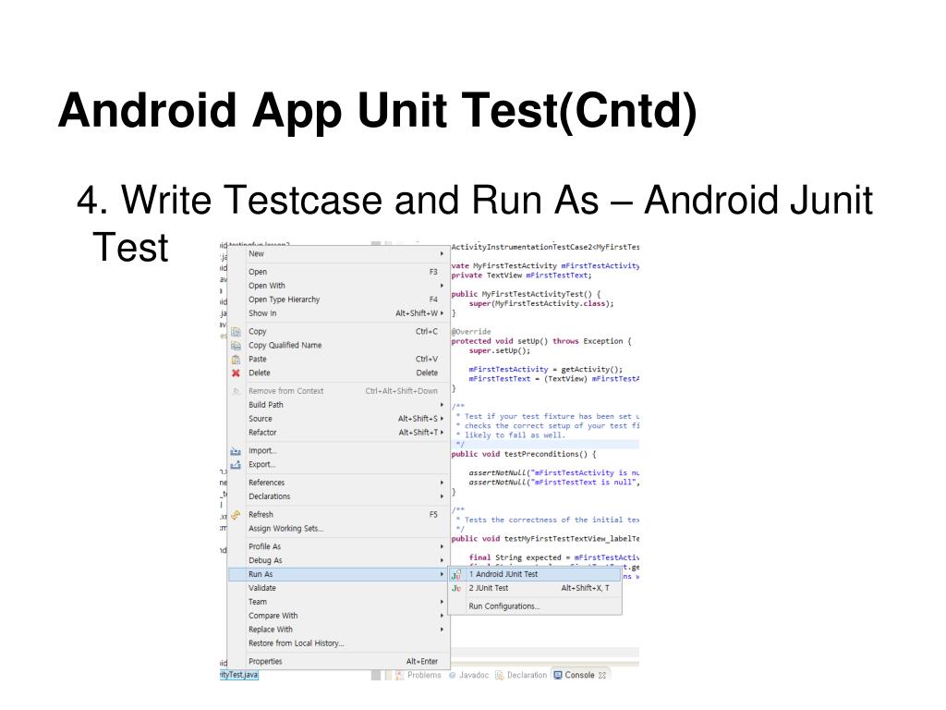Open Run Configurations...
Viewport: 946px width, 710px height.
(535, 606)
